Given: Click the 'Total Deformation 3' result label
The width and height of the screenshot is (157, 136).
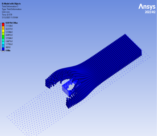Looking at the screenshot, I should pyautogui.click(x=10, y=7).
